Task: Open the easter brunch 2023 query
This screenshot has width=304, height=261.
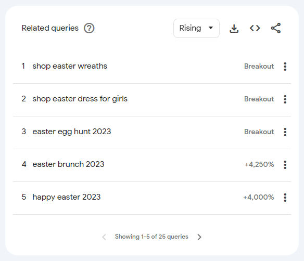Action: 68,164
